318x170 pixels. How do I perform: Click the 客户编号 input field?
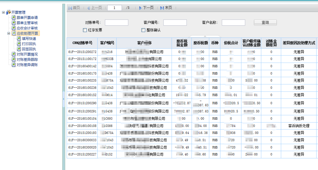(x=175, y=22)
